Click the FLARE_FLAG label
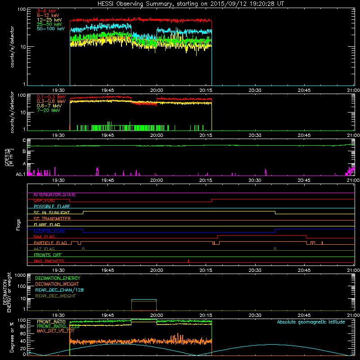This screenshot has height=360, width=360. click(47, 225)
